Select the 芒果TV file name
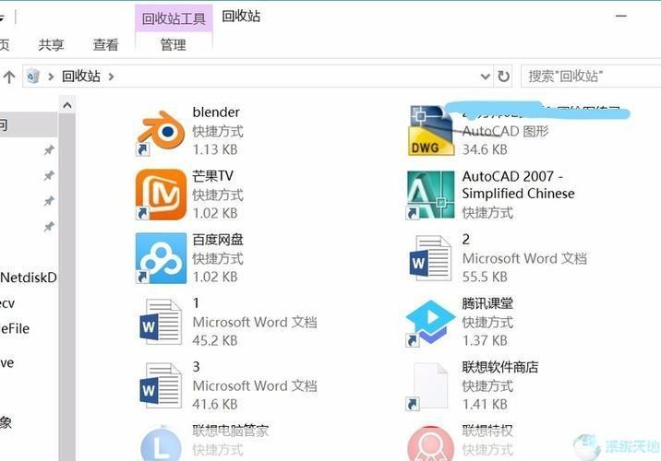This screenshot has height=461, width=661. point(213,176)
